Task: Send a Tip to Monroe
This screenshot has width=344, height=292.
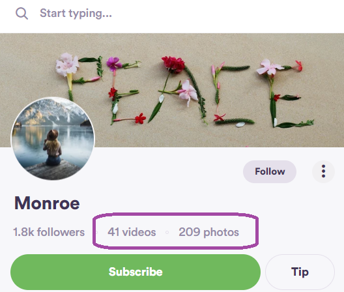Action: click(x=300, y=272)
